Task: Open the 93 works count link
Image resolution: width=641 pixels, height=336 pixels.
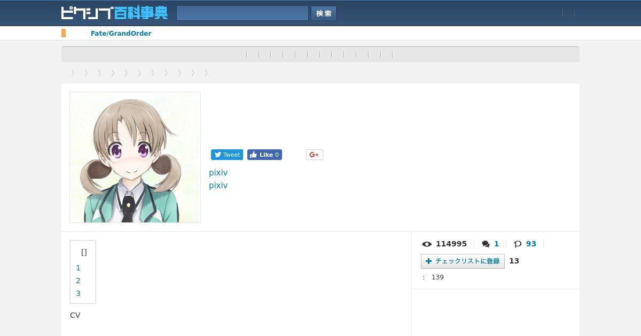Action: pos(531,244)
